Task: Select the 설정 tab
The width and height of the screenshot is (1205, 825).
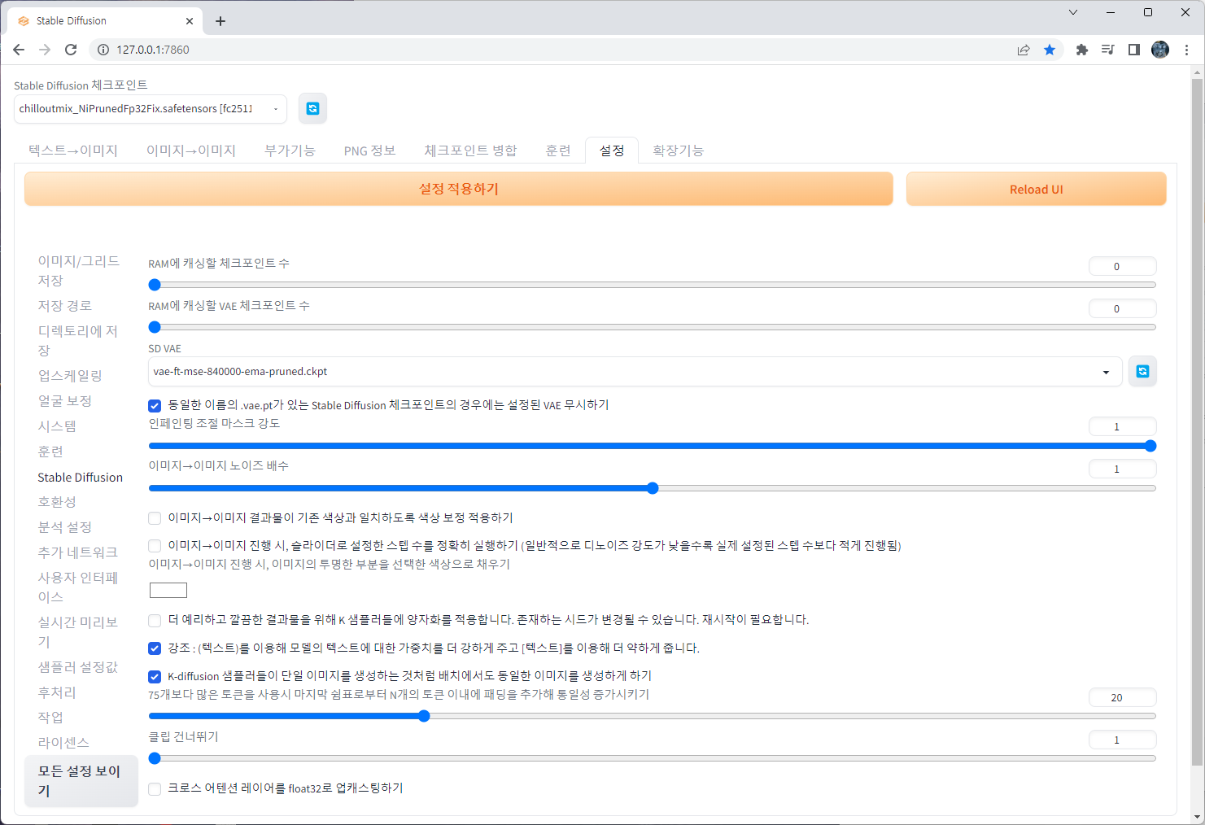Action: click(x=612, y=151)
